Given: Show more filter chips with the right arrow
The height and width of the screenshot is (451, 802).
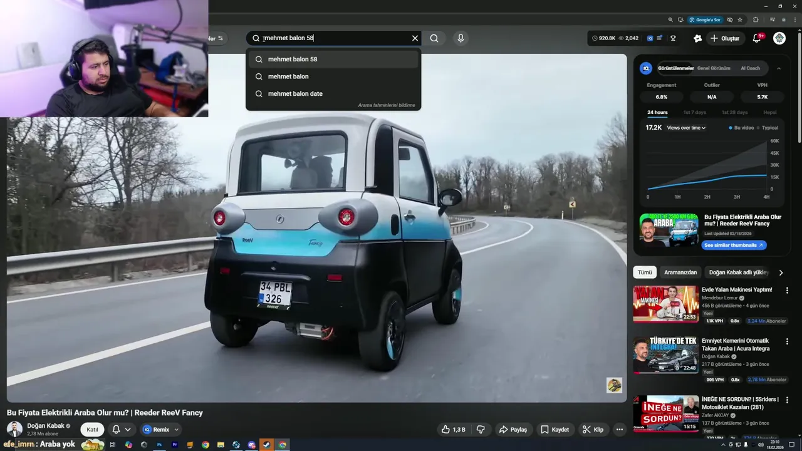Looking at the screenshot, I should [781, 272].
